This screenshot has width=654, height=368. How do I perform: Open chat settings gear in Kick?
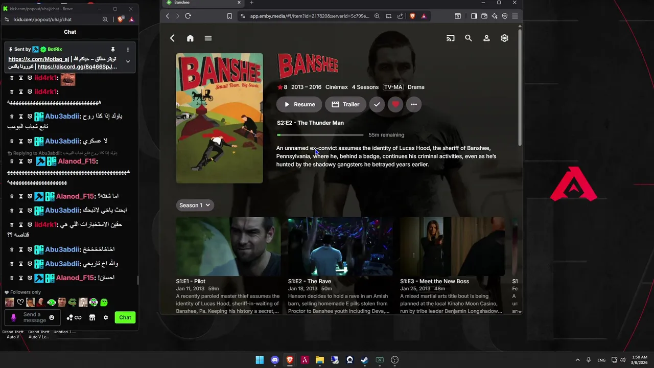coord(106,317)
